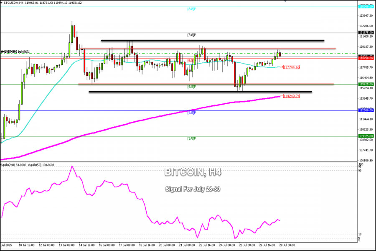Select the 121875.00 black price tag
Viewport: 376px width, 251px height.
click(366, 33)
